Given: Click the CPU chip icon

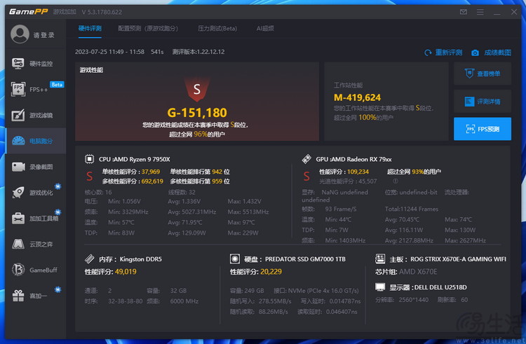Looking at the screenshot, I should coord(90,159).
